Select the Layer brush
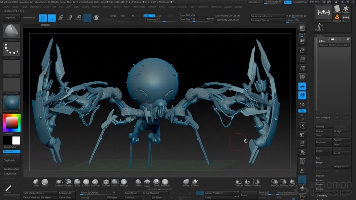Image resolution: width=356 pixels, height=200 pixels. coord(147,183)
